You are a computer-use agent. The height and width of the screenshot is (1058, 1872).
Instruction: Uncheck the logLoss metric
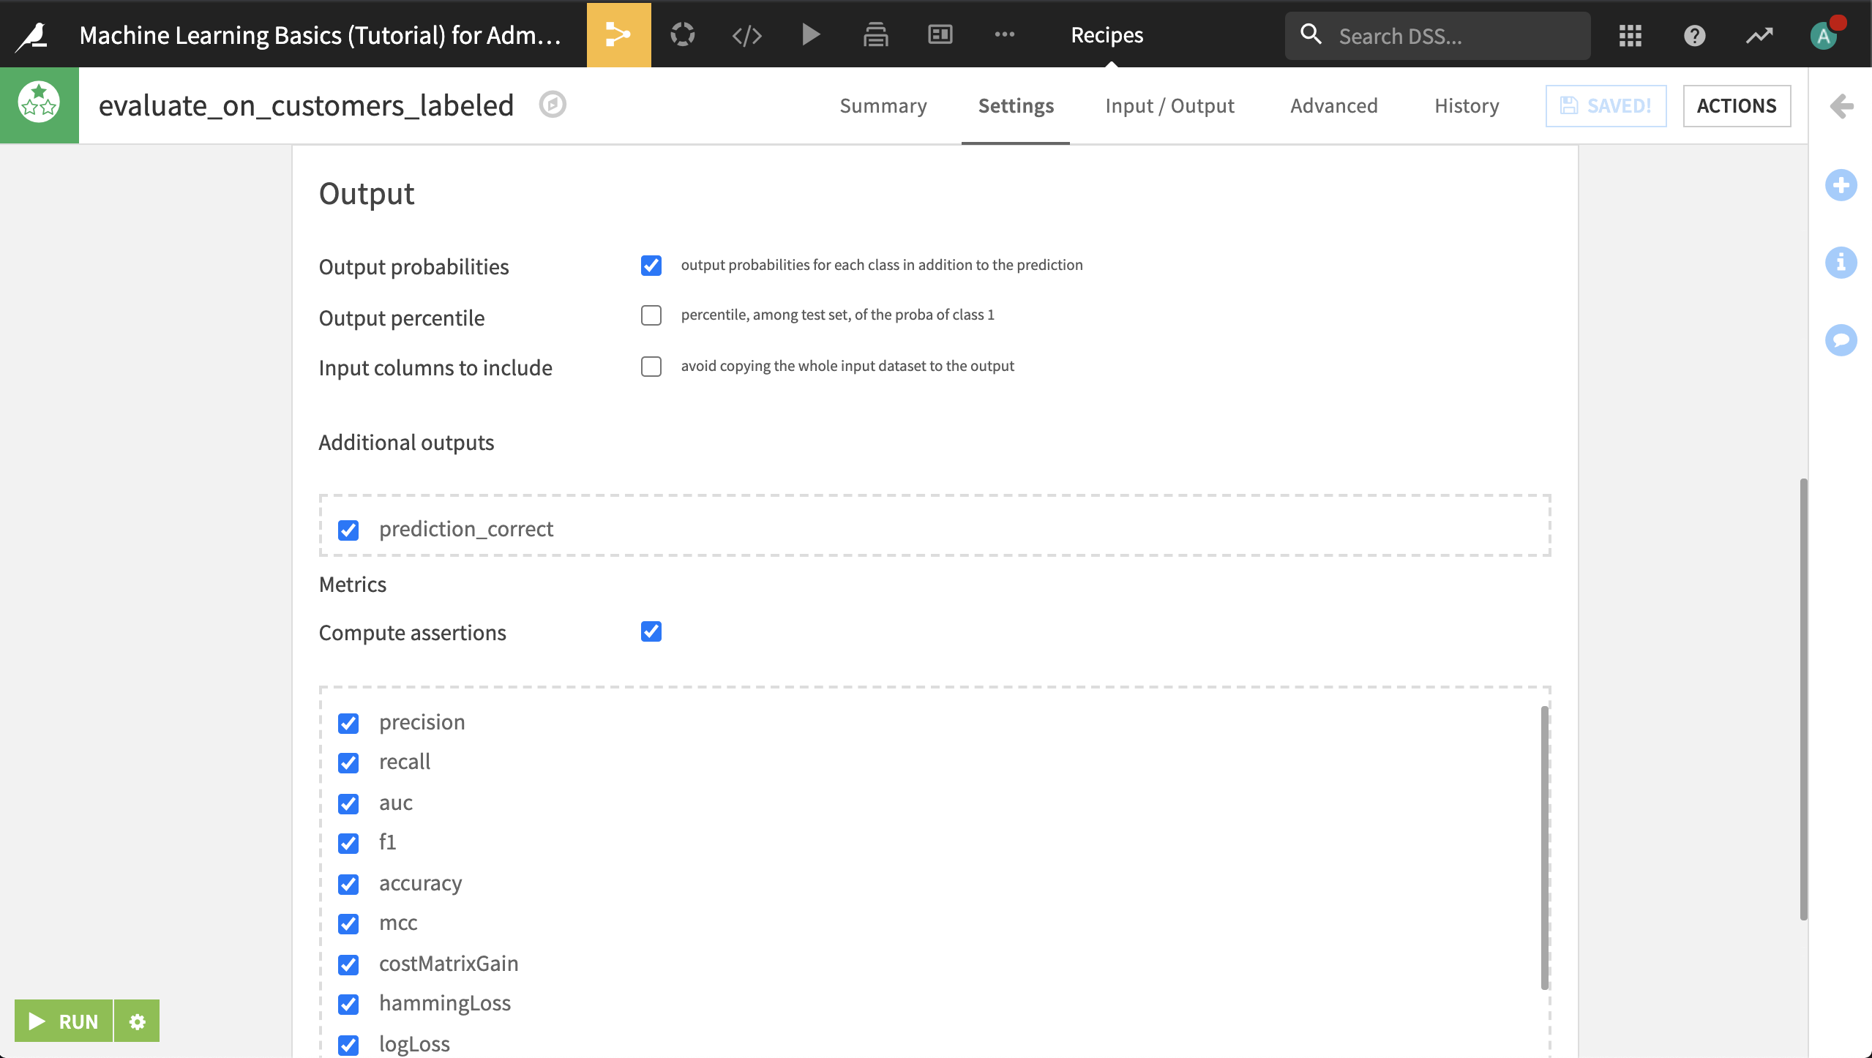click(348, 1045)
